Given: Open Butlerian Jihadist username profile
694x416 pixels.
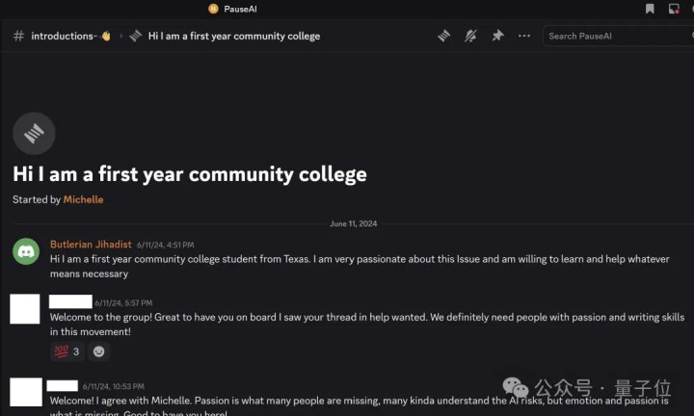Looking at the screenshot, I should pos(91,245).
